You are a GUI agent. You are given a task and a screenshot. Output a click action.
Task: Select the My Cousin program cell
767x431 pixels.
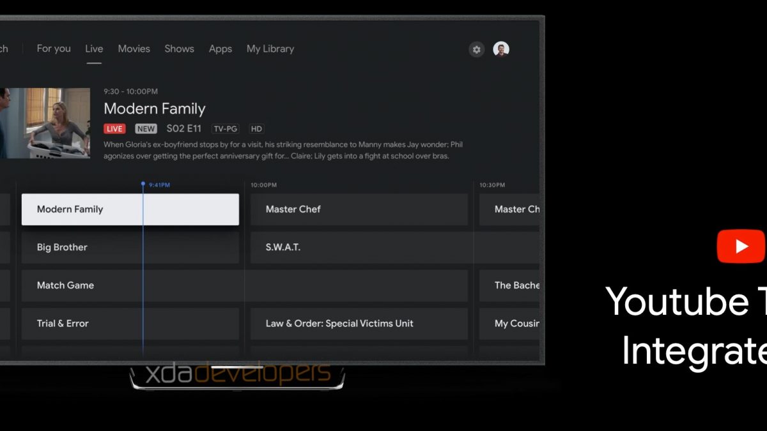click(x=511, y=324)
